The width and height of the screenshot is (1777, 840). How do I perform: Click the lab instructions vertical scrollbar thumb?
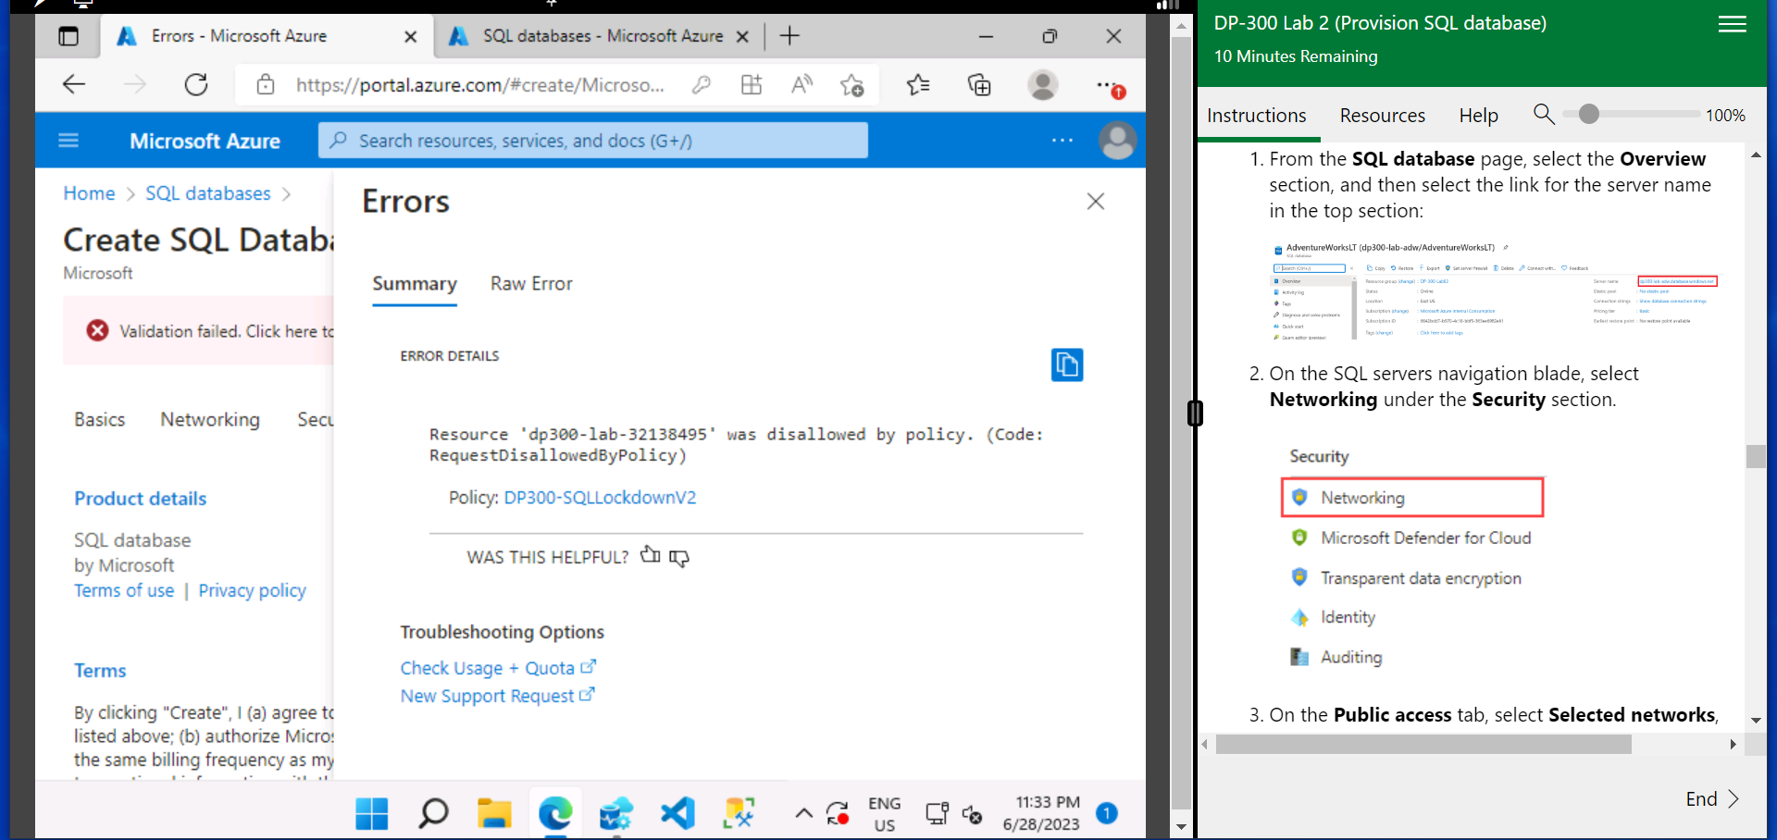coord(1756,456)
